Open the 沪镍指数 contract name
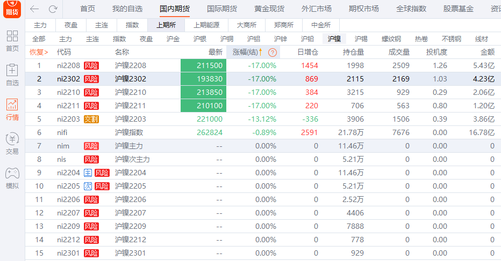 [x=129, y=132]
